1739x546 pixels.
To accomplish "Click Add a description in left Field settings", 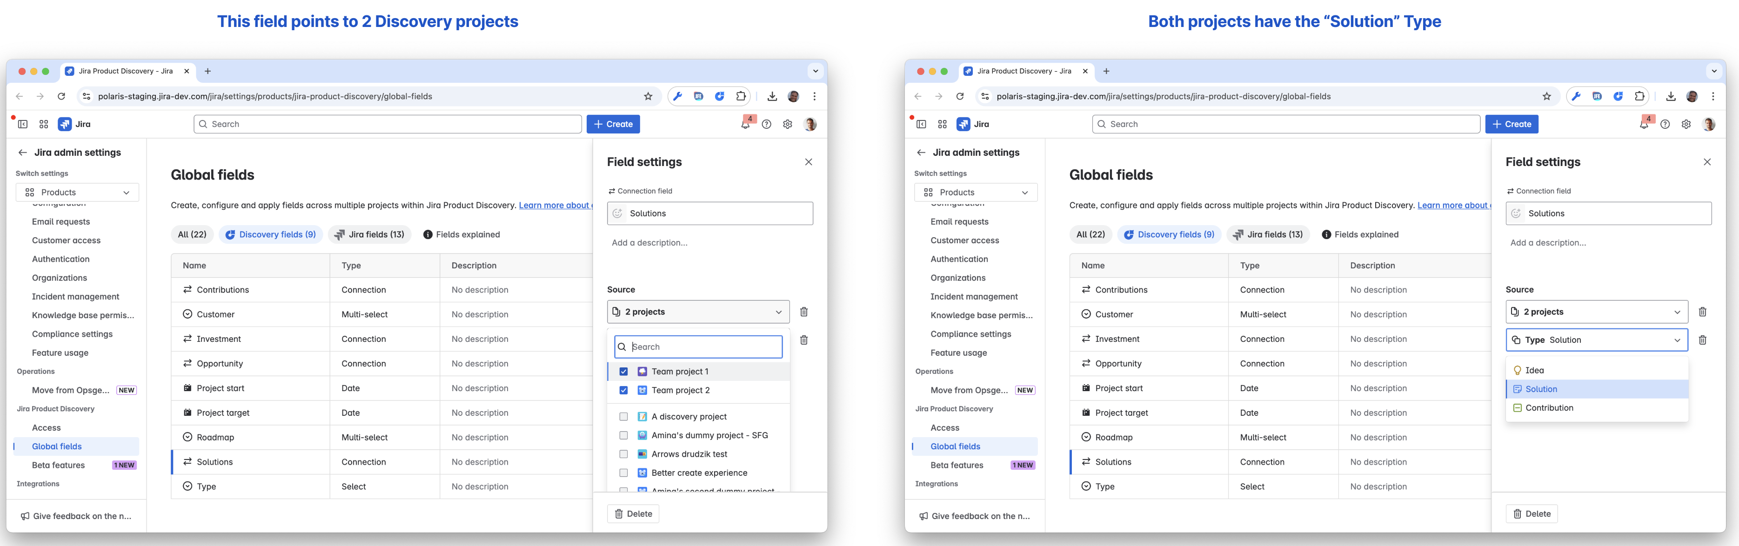I will (x=649, y=243).
